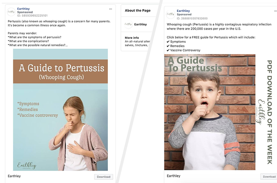
Task: Open Earthley page name in right ad header
Action: click(183, 11)
